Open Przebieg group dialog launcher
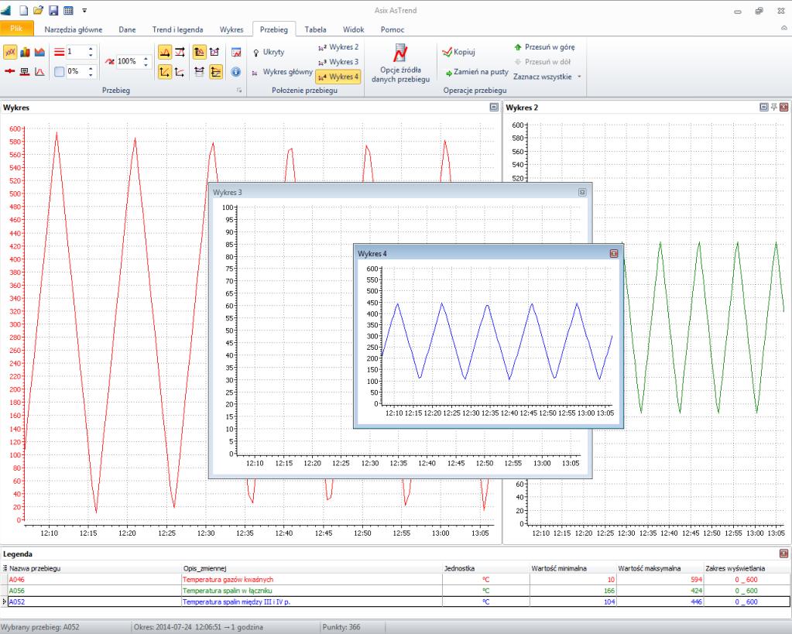792x634 pixels. 239,91
